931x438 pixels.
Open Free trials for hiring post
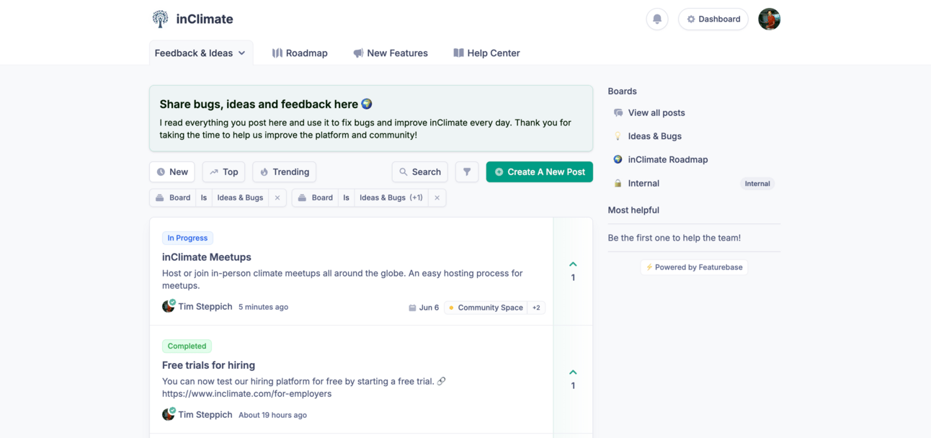click(208, 365)
